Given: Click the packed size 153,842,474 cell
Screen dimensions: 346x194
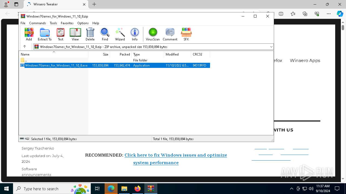Looking at the screenshot, I should [122, 65].
